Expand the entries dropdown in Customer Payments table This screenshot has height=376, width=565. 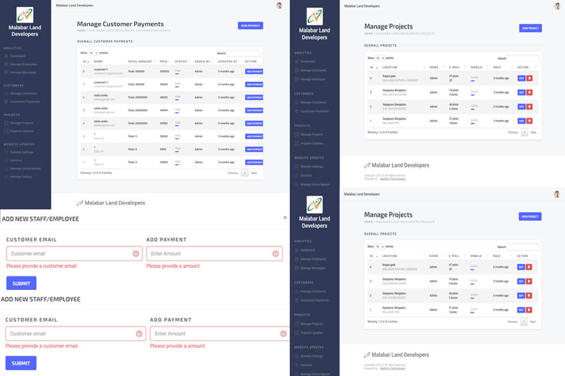93,53
